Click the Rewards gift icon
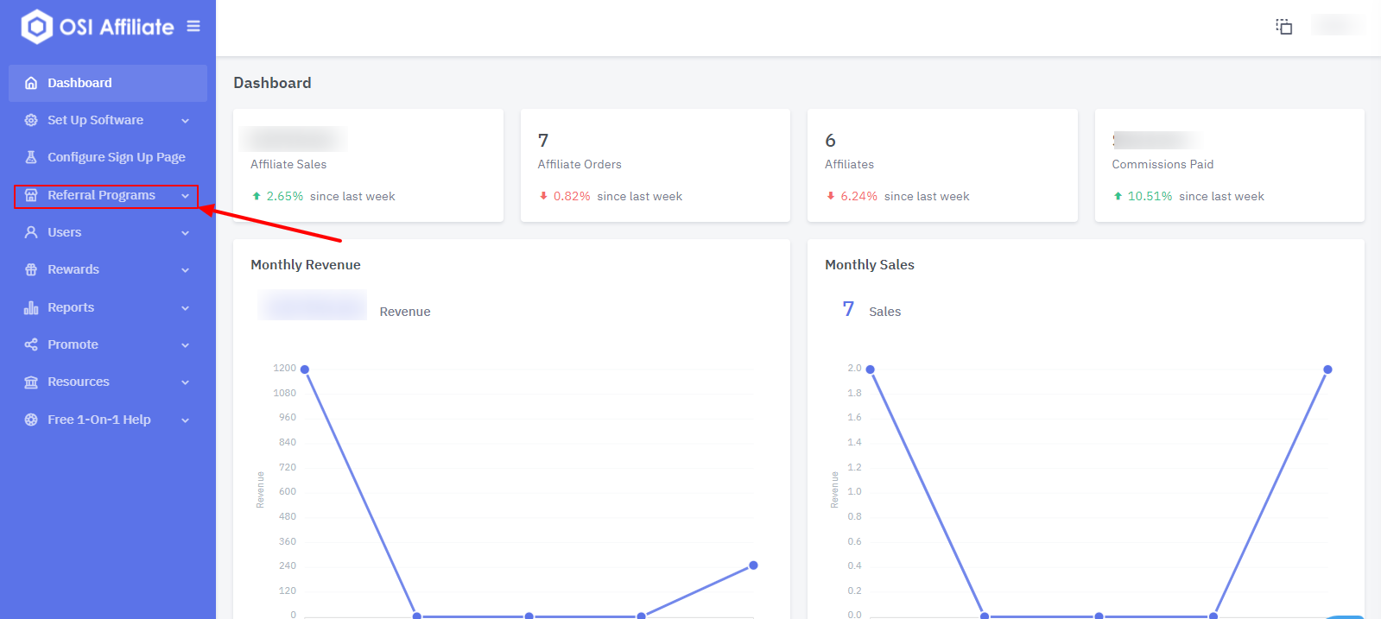The image size is (1381, 619). tap(31, 269)
